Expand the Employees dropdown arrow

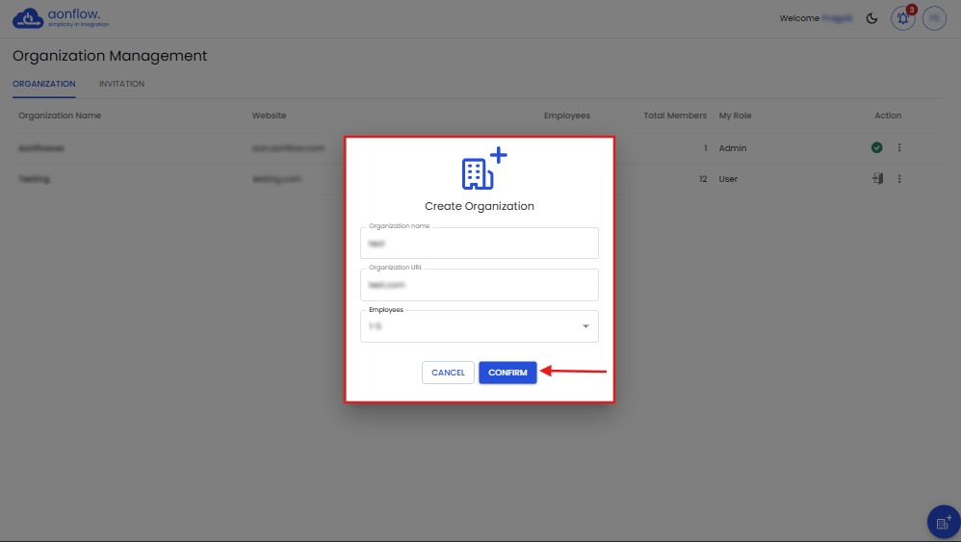pos(585,327)
